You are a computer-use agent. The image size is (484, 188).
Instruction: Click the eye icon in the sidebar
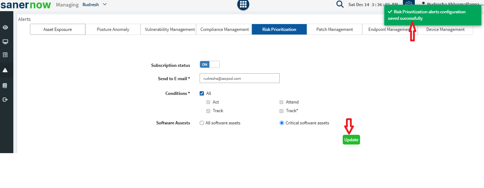click(x=5, y=28)
